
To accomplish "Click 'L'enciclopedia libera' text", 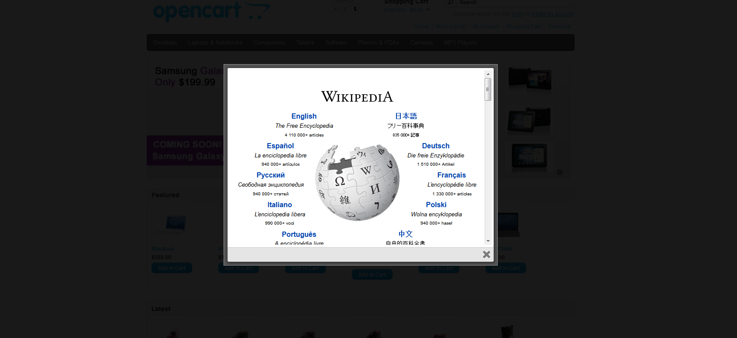I will pos(280,214).
